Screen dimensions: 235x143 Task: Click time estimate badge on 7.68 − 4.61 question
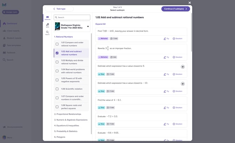114,38
